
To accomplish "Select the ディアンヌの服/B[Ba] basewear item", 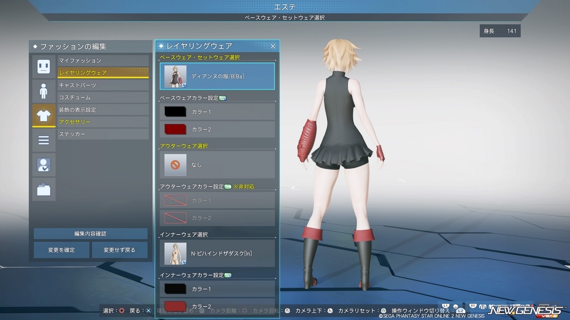I will (217, 76).
